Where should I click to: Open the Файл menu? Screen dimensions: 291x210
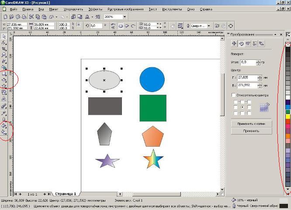(14, 9)
